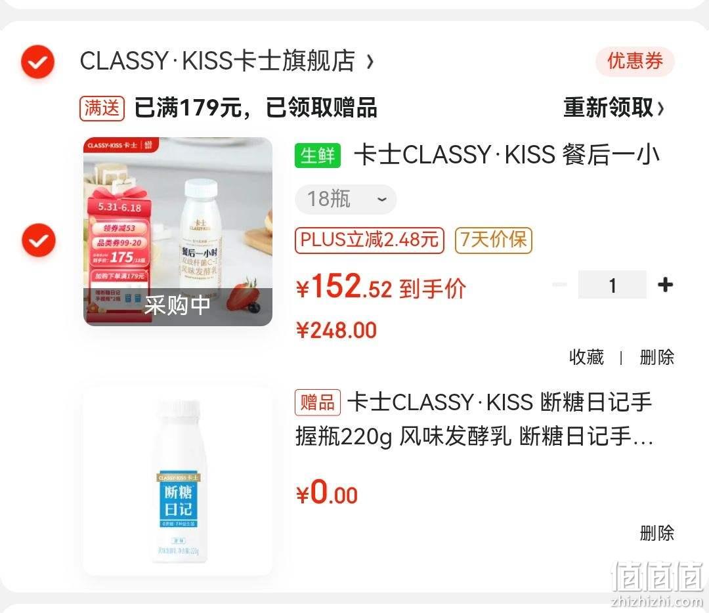
Task: Uncheck the 餐后一小时 product checkbox
Action: point(39,240)
